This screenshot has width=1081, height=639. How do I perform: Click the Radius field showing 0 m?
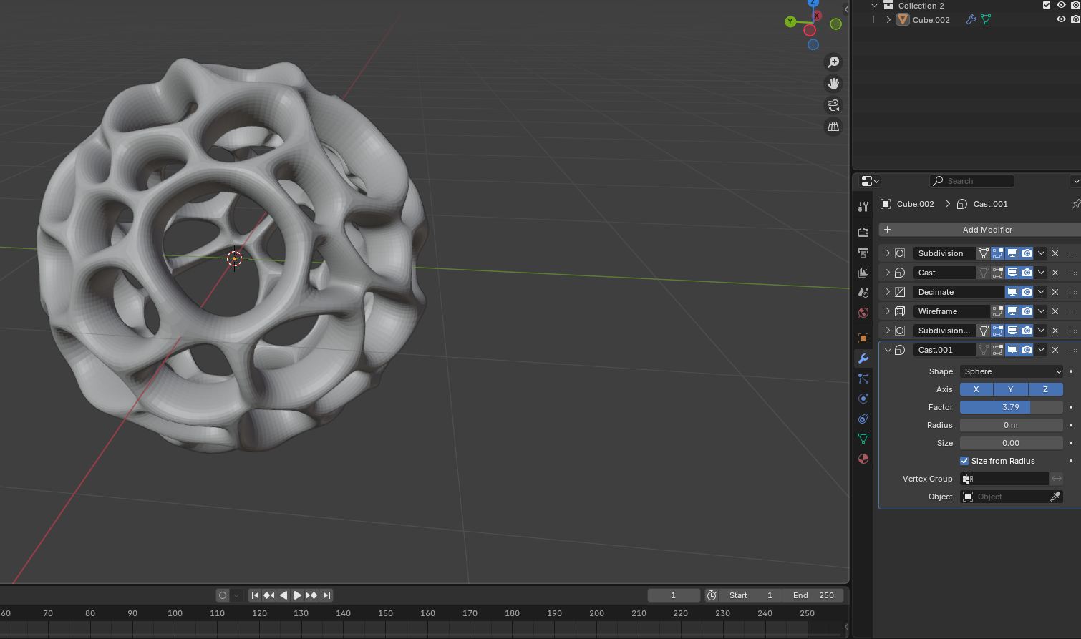point(1012,425)
